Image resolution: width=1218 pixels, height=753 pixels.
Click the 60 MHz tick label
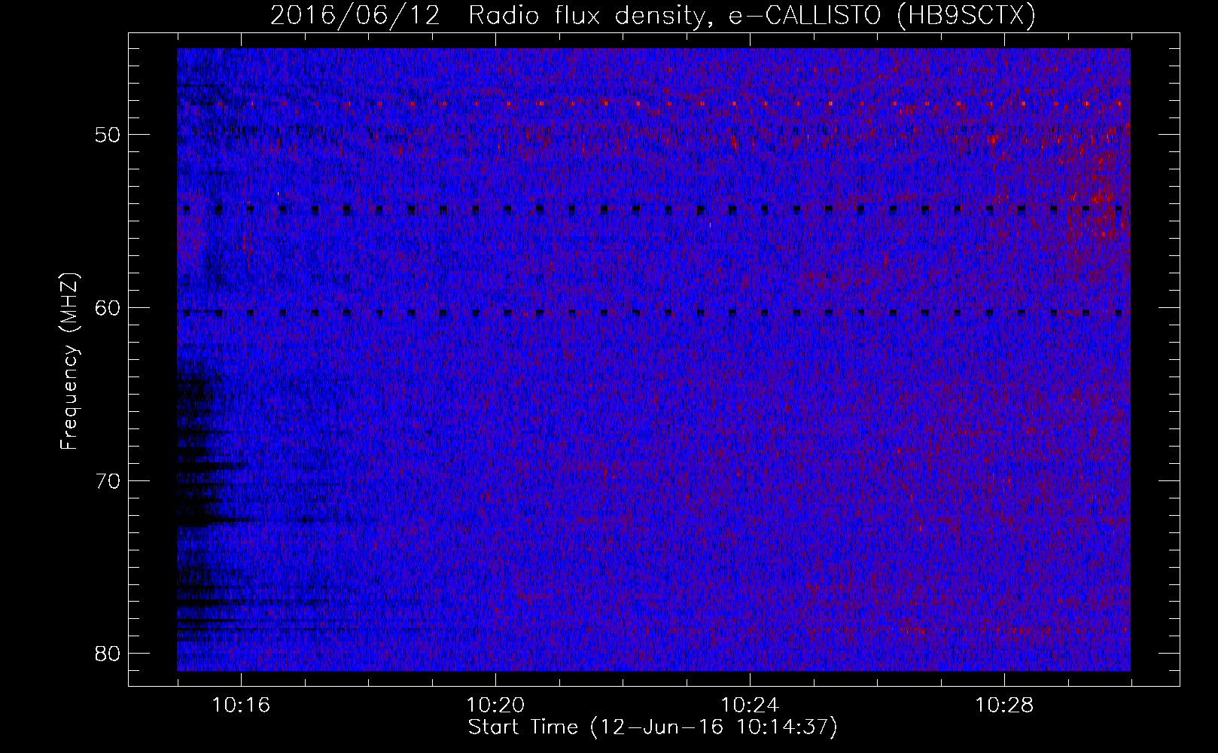(108, 307)
